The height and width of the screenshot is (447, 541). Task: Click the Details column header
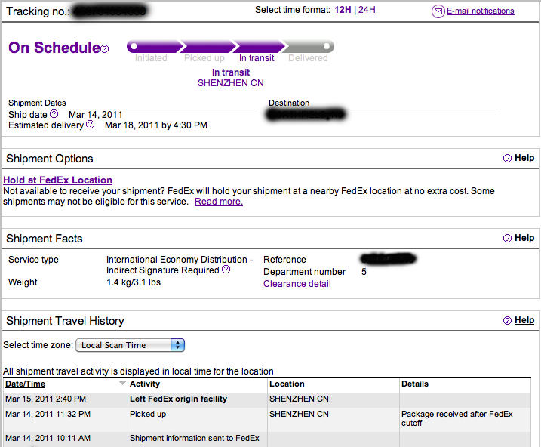415,384
